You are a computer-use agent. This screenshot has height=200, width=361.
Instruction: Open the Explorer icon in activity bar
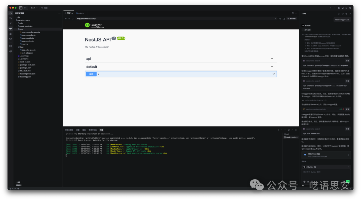coord(11,13)
